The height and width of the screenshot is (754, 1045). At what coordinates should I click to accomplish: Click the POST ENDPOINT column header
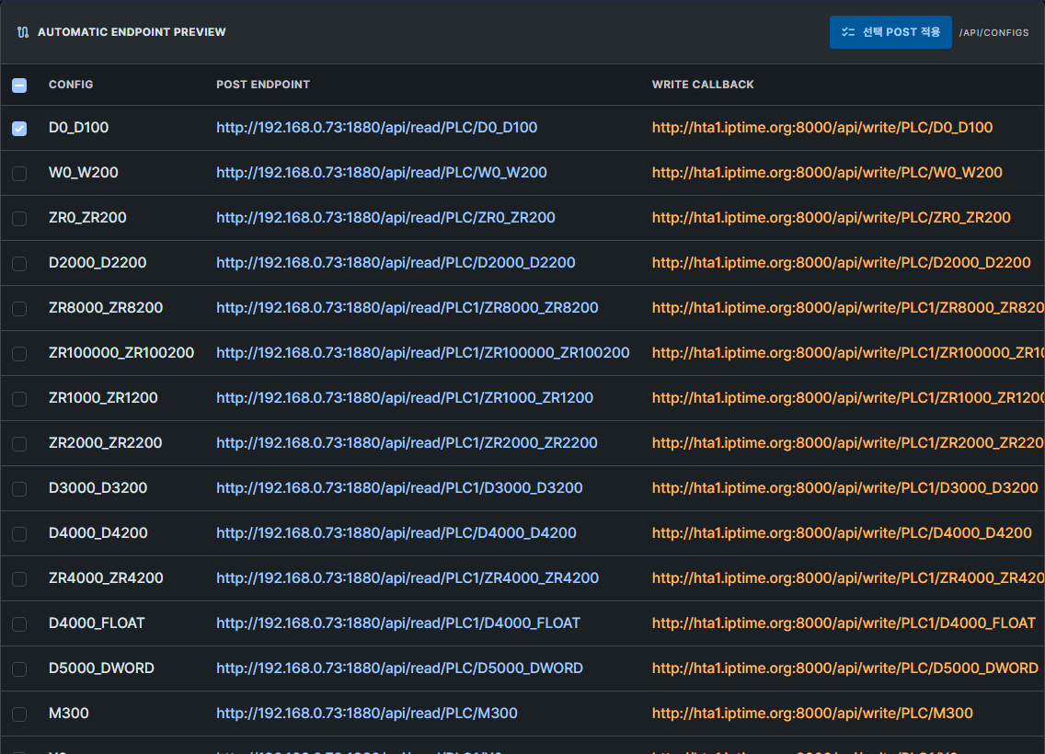pos(262,85)
